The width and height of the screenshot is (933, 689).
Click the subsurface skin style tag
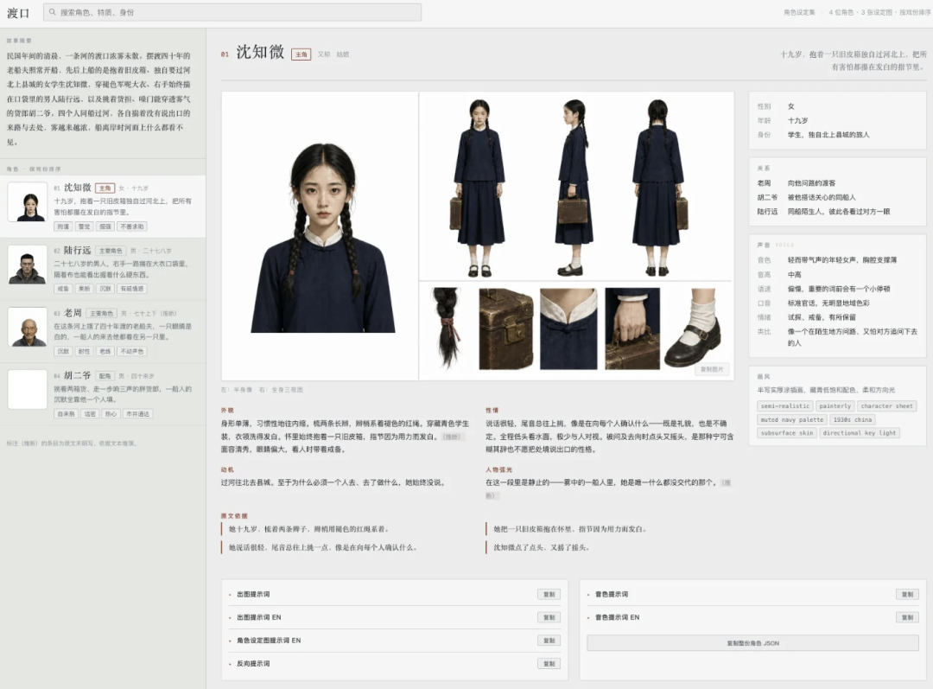tap(787, 433)
